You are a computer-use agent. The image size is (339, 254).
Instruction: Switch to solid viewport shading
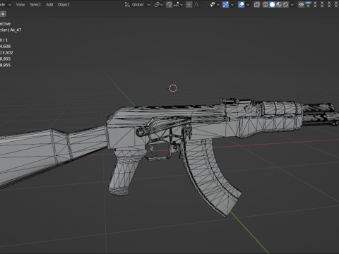coord(272,4)
